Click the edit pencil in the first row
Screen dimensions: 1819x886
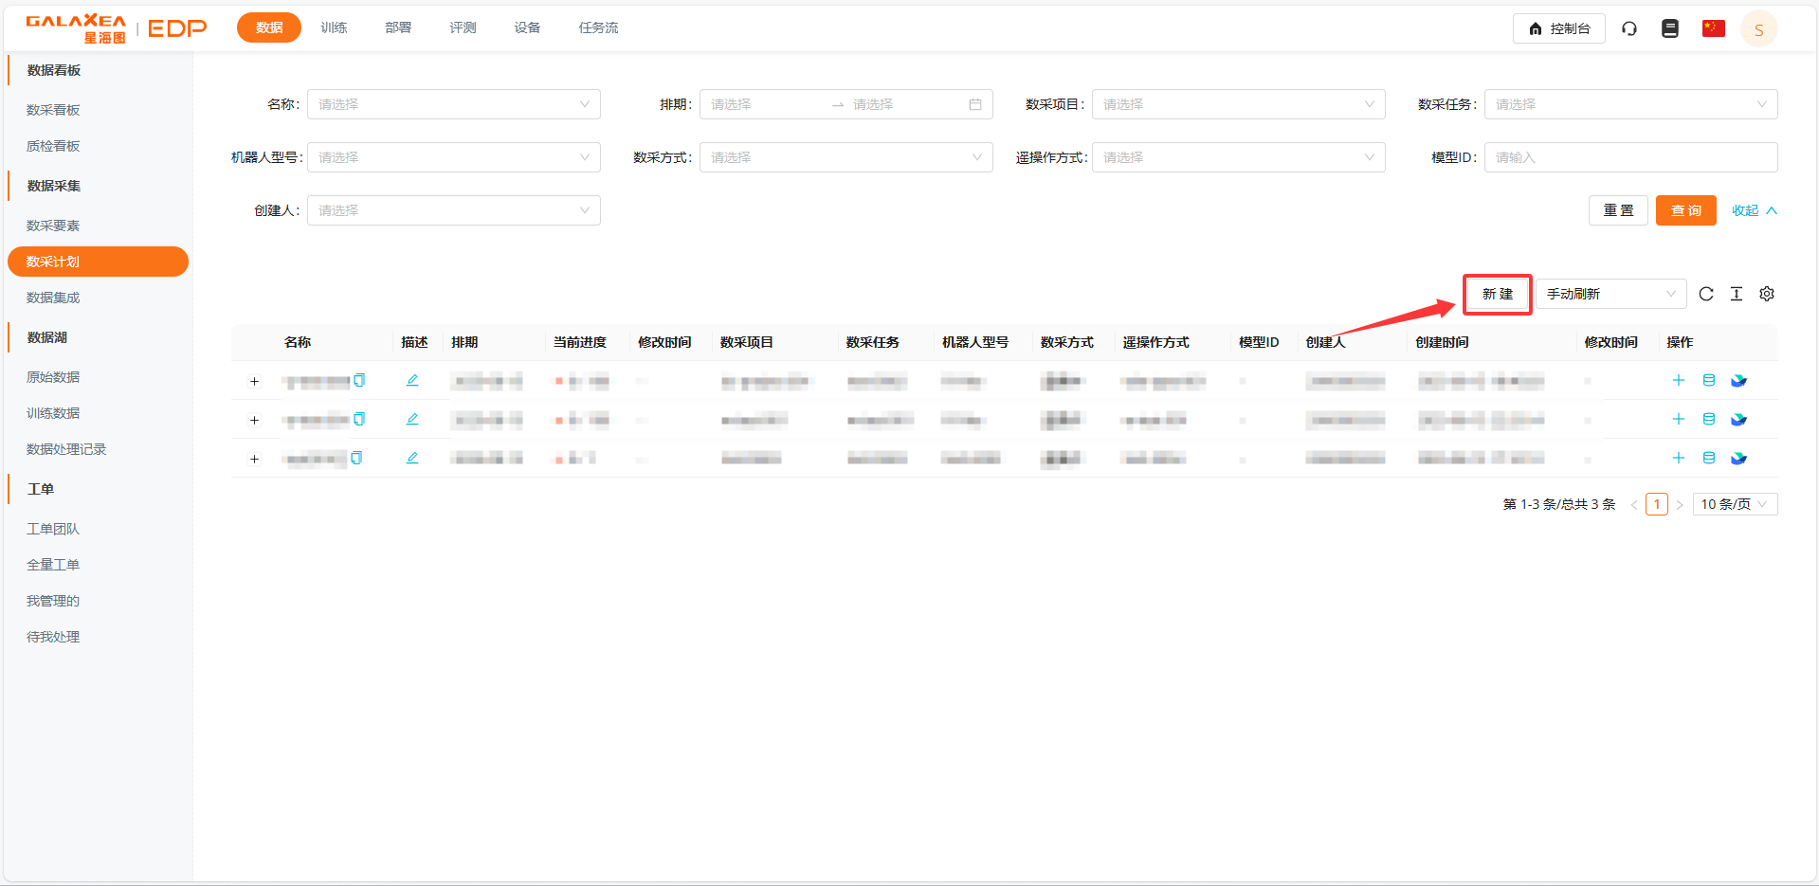pos(412,380)
